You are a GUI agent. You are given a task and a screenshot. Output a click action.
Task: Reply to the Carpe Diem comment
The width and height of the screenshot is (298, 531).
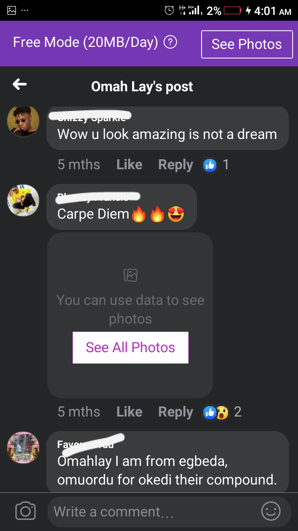(x=175, y=412)
